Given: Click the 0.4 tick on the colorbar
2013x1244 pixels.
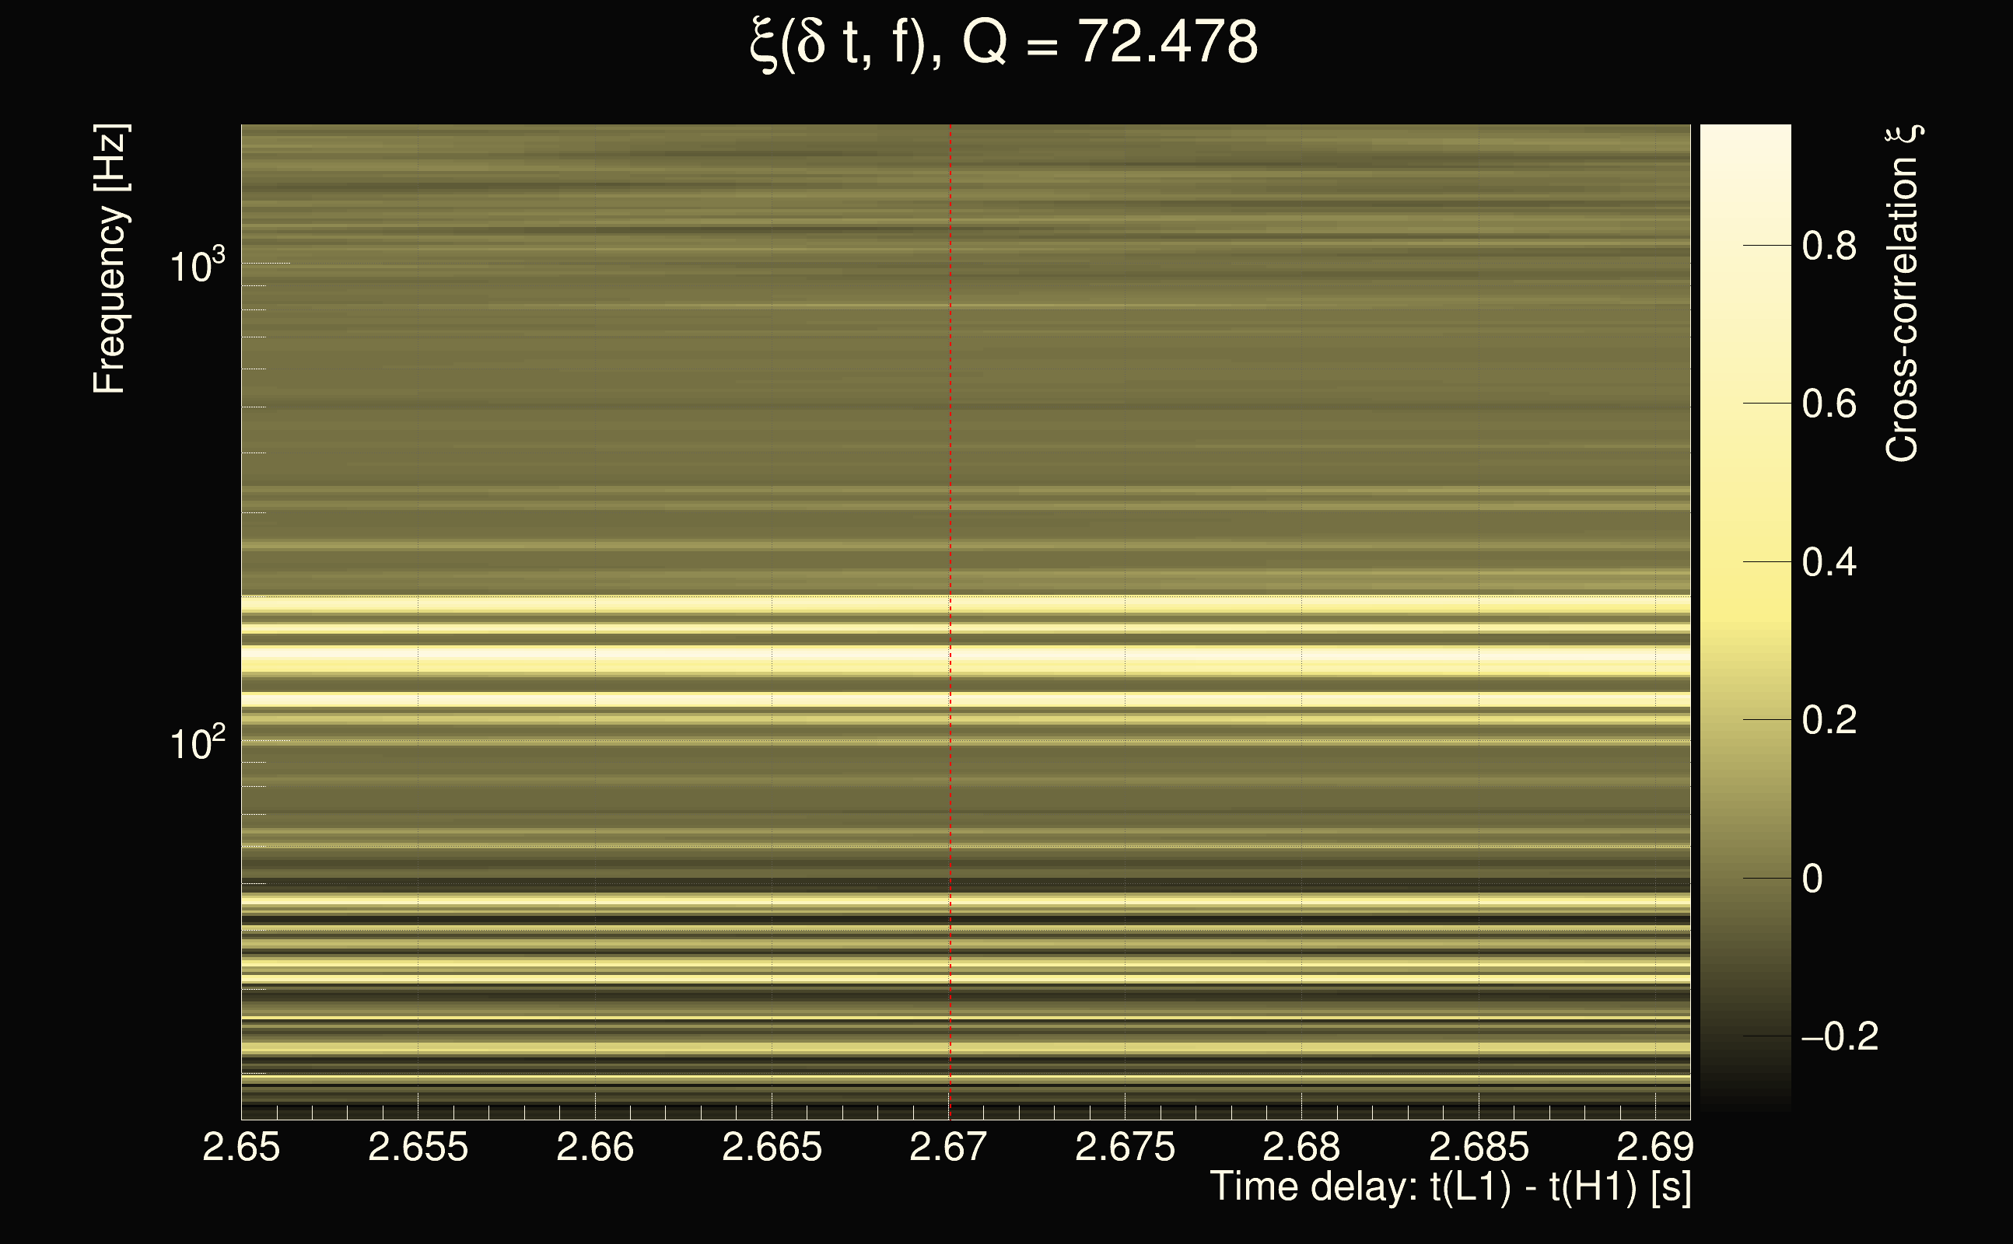Looking at the screenshot, I should (1829, 563).
